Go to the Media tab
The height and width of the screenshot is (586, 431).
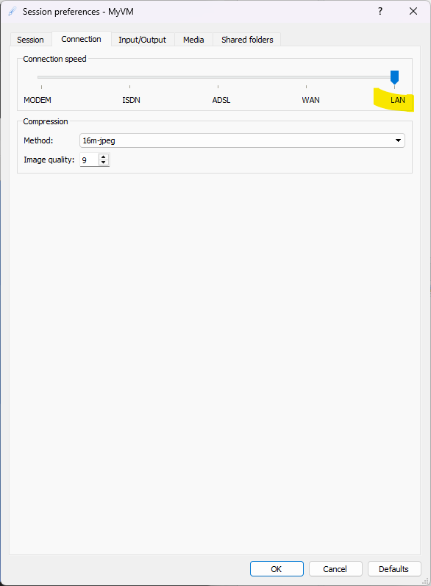coord(193,40)
